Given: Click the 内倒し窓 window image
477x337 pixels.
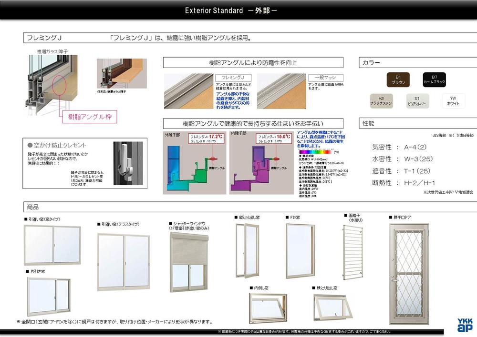Looking at the screenshot, I should pos(268,308).
